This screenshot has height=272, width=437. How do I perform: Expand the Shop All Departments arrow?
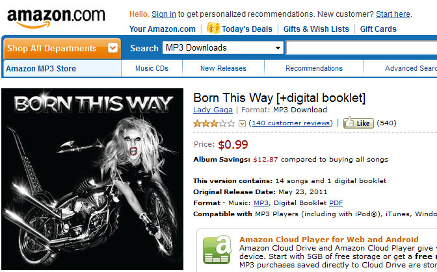click(x=113, y=48)
